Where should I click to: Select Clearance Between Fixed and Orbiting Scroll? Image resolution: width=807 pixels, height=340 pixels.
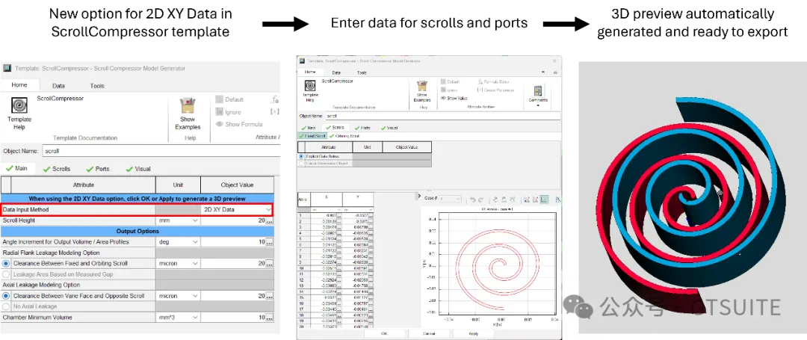click(6, 263)
